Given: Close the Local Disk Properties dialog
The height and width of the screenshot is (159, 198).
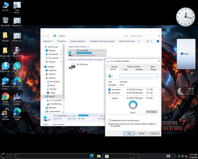Looking at the screenshot, I should (159, 61).
